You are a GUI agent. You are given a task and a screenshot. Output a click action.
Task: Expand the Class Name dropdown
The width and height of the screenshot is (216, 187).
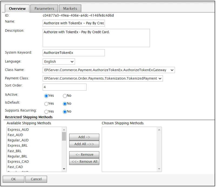click(109, 70)
